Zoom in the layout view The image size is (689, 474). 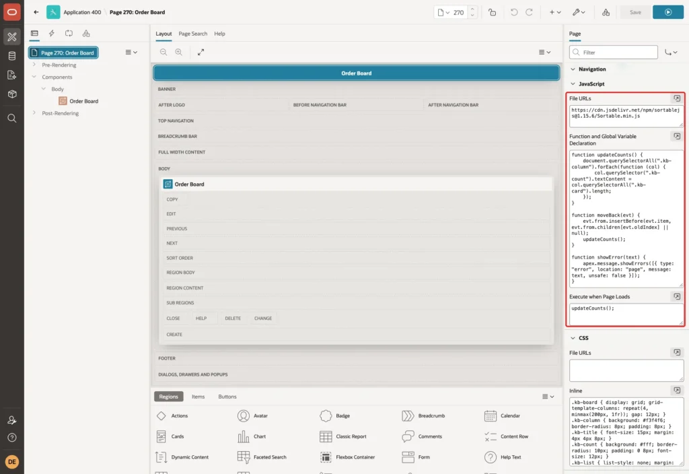point(179,52)
